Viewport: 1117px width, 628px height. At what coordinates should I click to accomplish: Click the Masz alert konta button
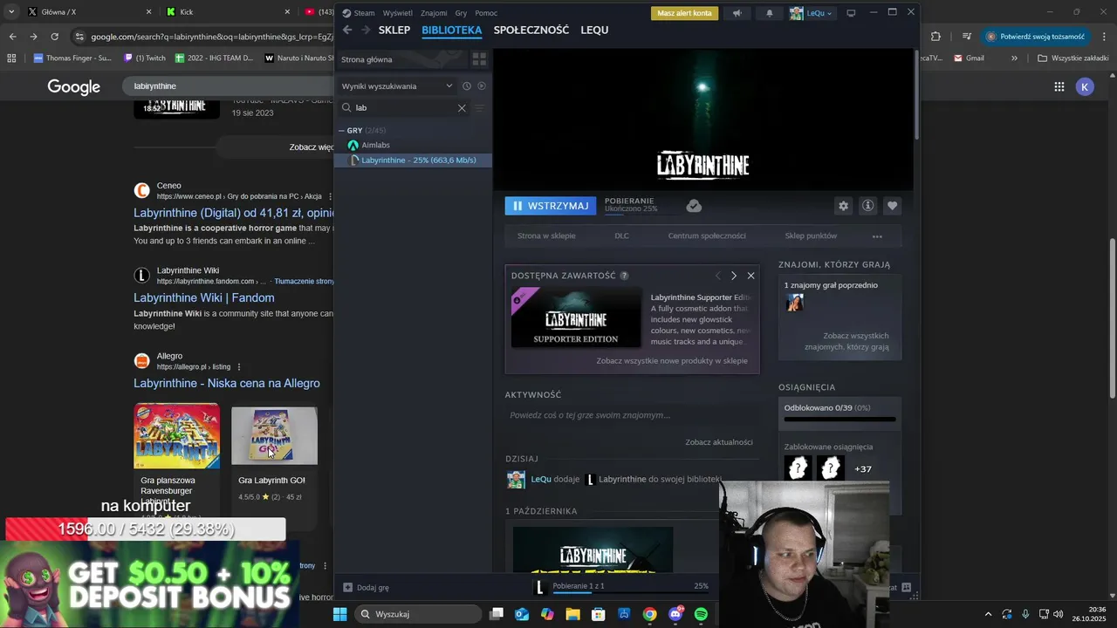[685, 13]
